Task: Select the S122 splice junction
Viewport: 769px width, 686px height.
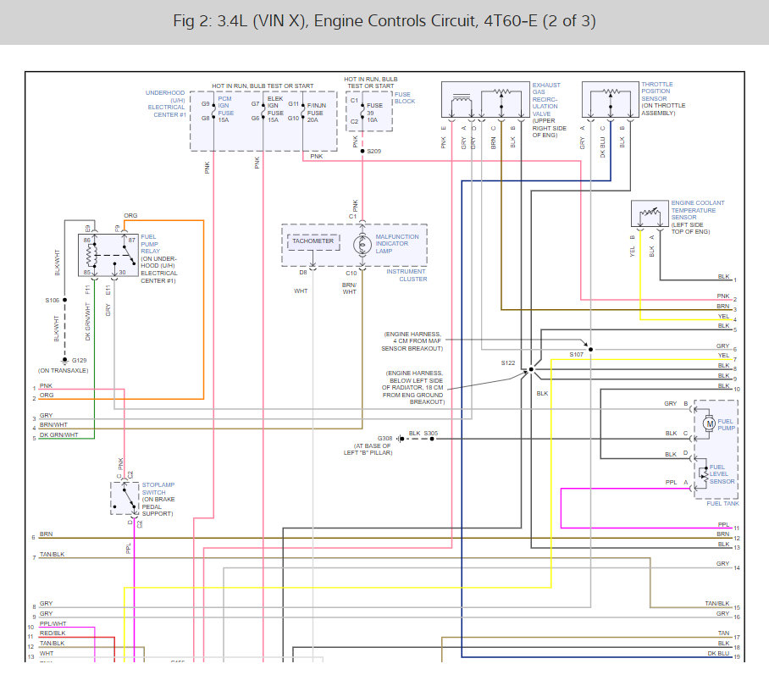Action: (530, 369)
